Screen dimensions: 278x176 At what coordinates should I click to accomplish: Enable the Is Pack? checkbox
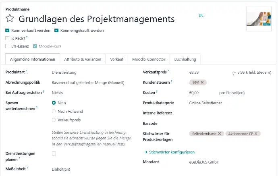(x=7, y=38)
